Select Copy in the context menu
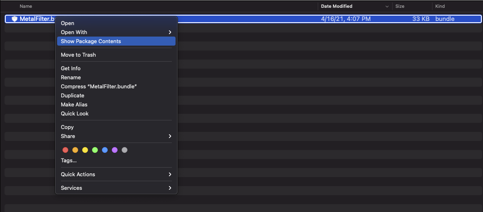The width and height of the screenshot is (483, 212). point(116,127)
